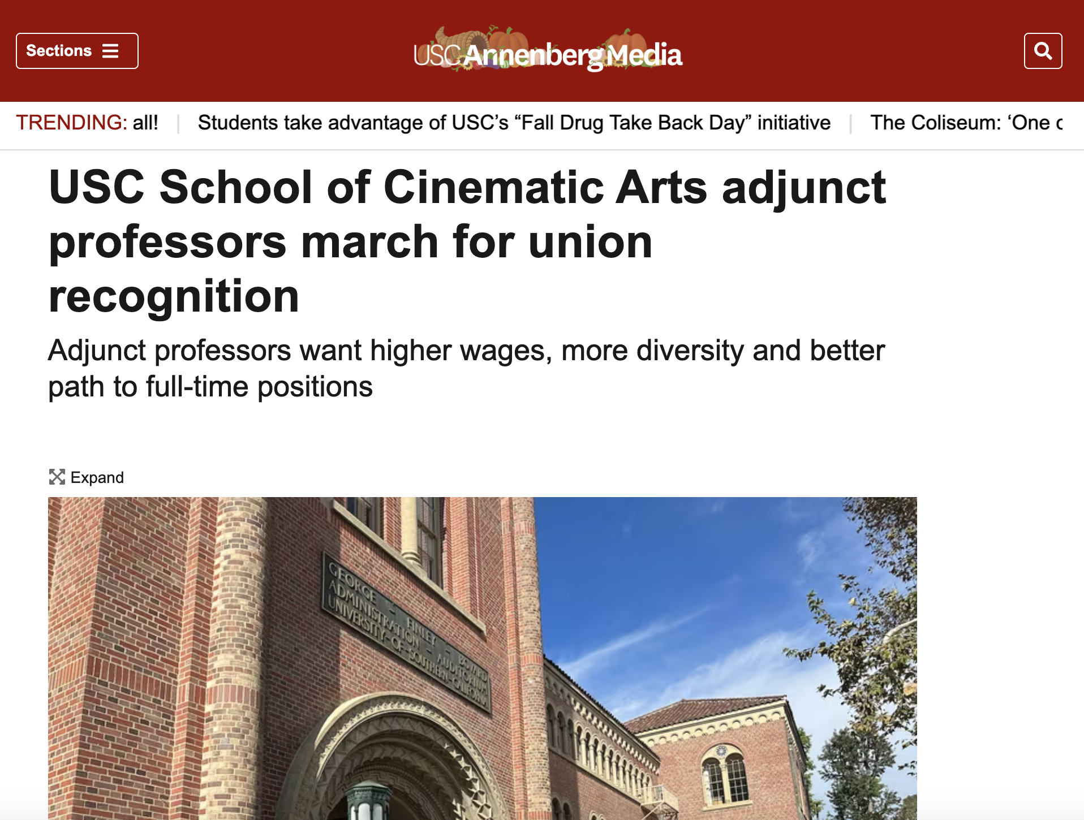Click the TRENDING label
This screenshot has height=820, width=1084.
coord(71,123)
